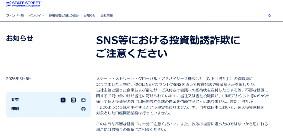Share the notice by email envelope icon

click(83, 100)
